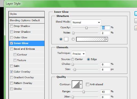Click the Opacity slider handle

coord(86,28)
